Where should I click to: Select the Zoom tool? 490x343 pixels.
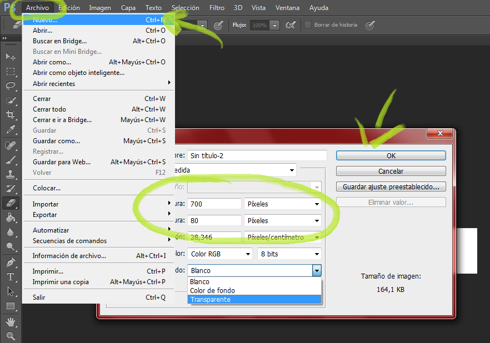(11, 336)
